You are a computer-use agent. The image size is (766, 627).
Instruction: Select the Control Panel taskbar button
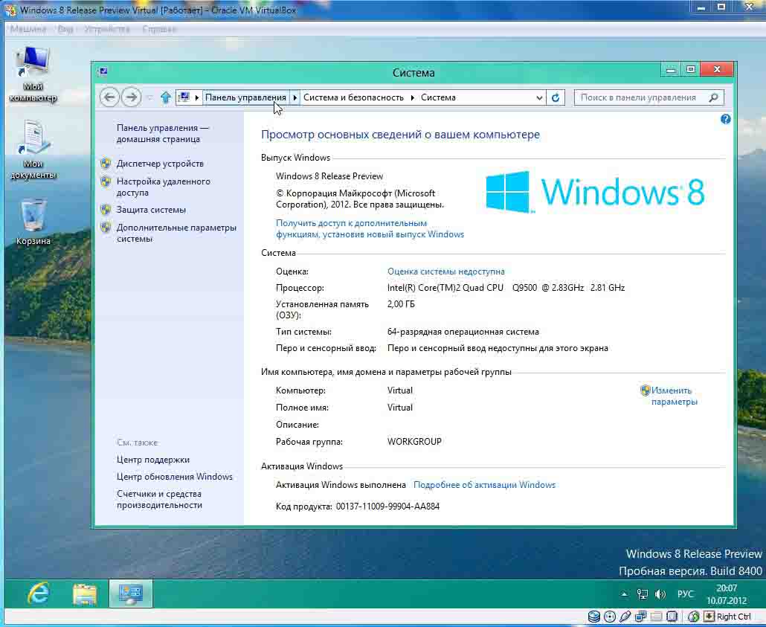130,594
